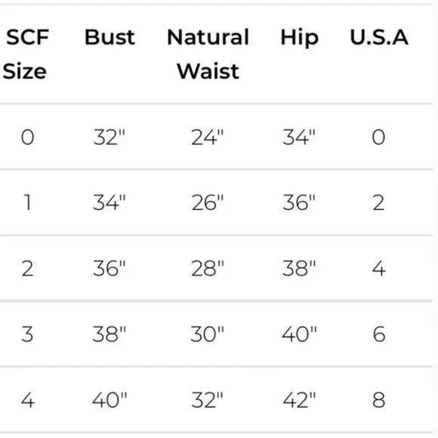
Task: Select U.S.A size 4 cell
Action: tap(379, 268)
